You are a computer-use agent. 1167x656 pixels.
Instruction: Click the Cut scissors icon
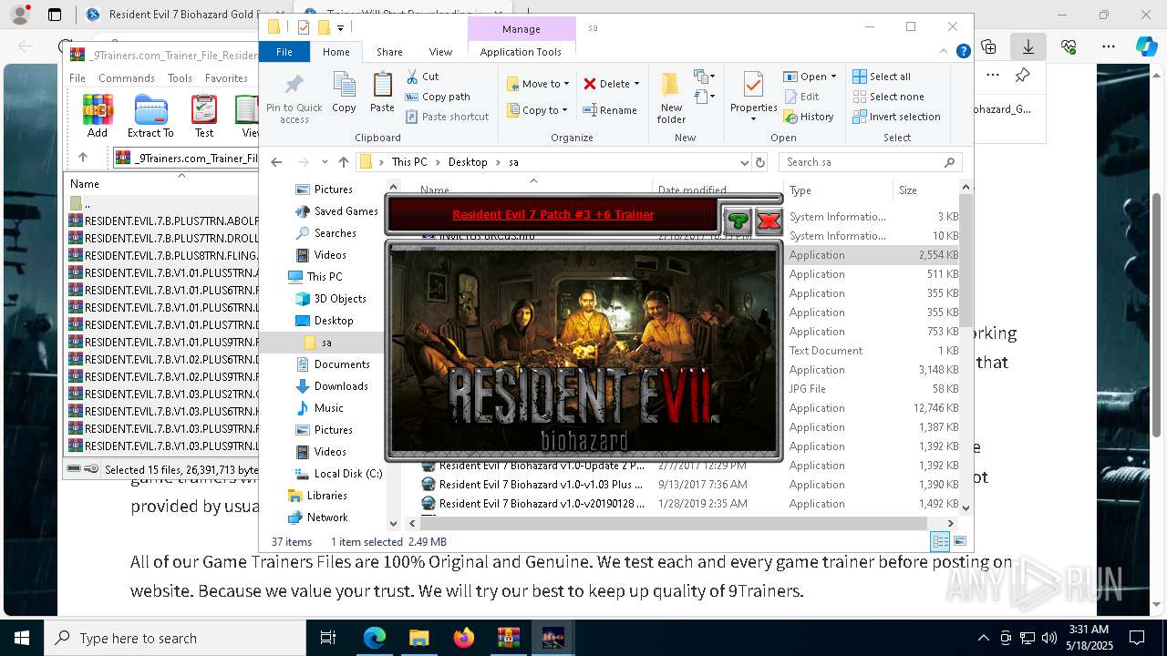[412, 77]
